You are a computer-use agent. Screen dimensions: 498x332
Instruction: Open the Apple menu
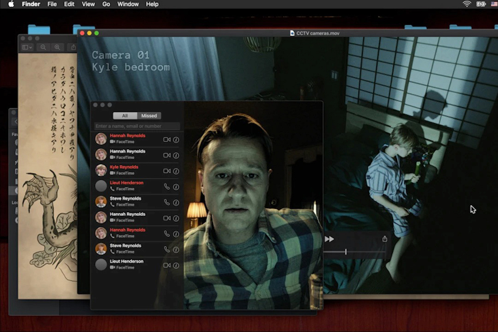[11, 4]
